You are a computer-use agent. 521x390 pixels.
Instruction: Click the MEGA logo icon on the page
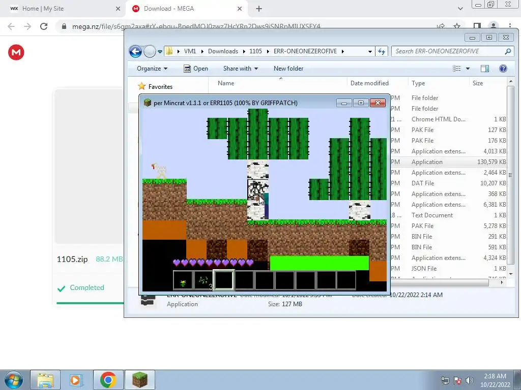[x=16, y=52]
